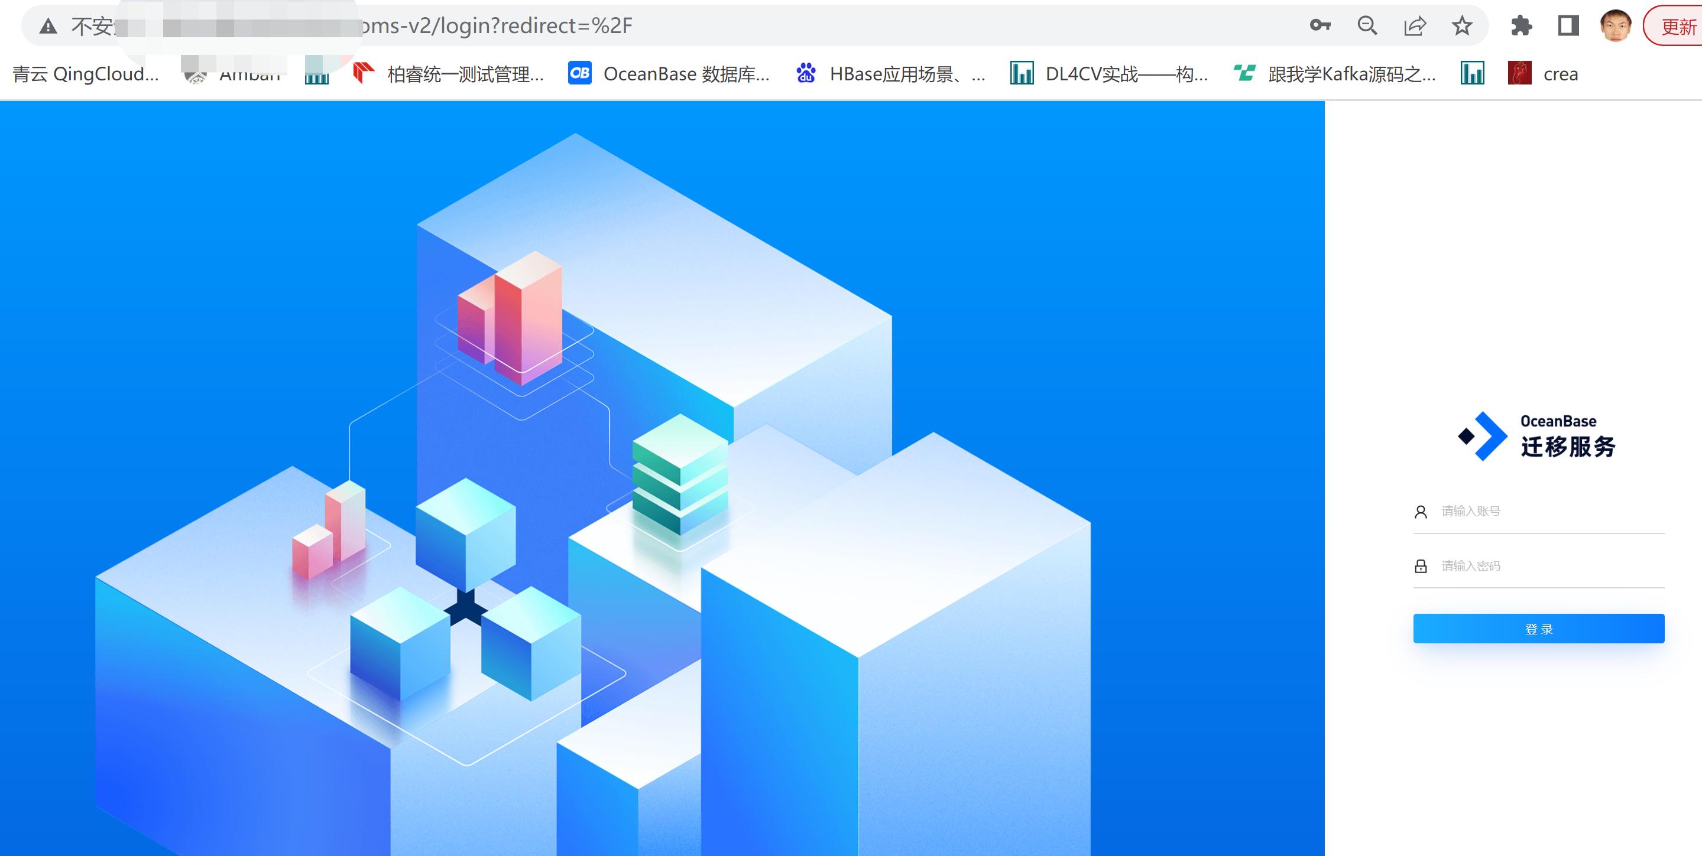Click the Chrome profile avatar
1702x856 pixels.
tap(1616, 26)
